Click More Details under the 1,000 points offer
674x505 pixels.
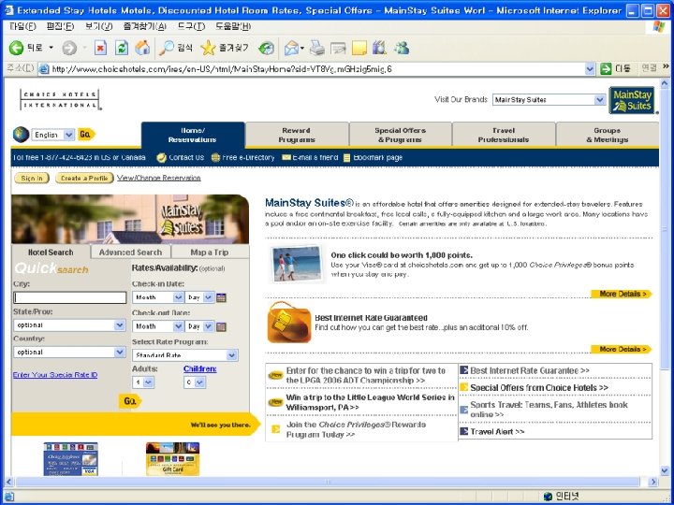click(x=622, y=294)
